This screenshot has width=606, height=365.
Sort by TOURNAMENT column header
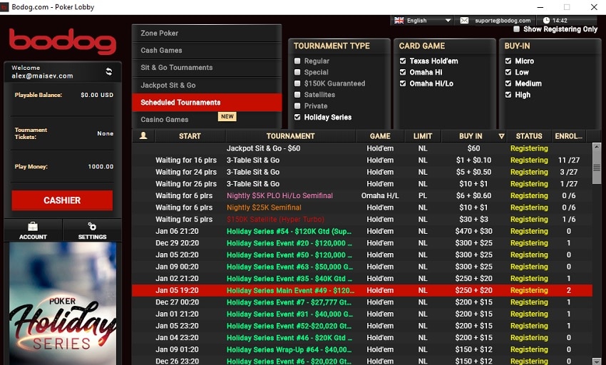pyautogui.click(x=290, y=136)
